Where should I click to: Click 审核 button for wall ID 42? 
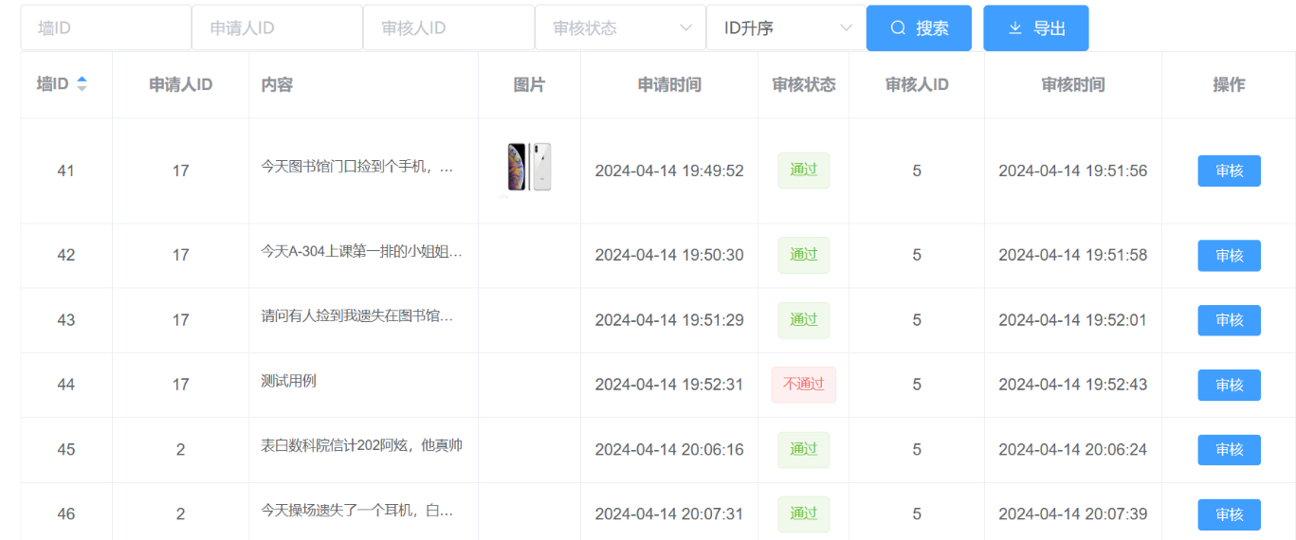[1230, 256]
